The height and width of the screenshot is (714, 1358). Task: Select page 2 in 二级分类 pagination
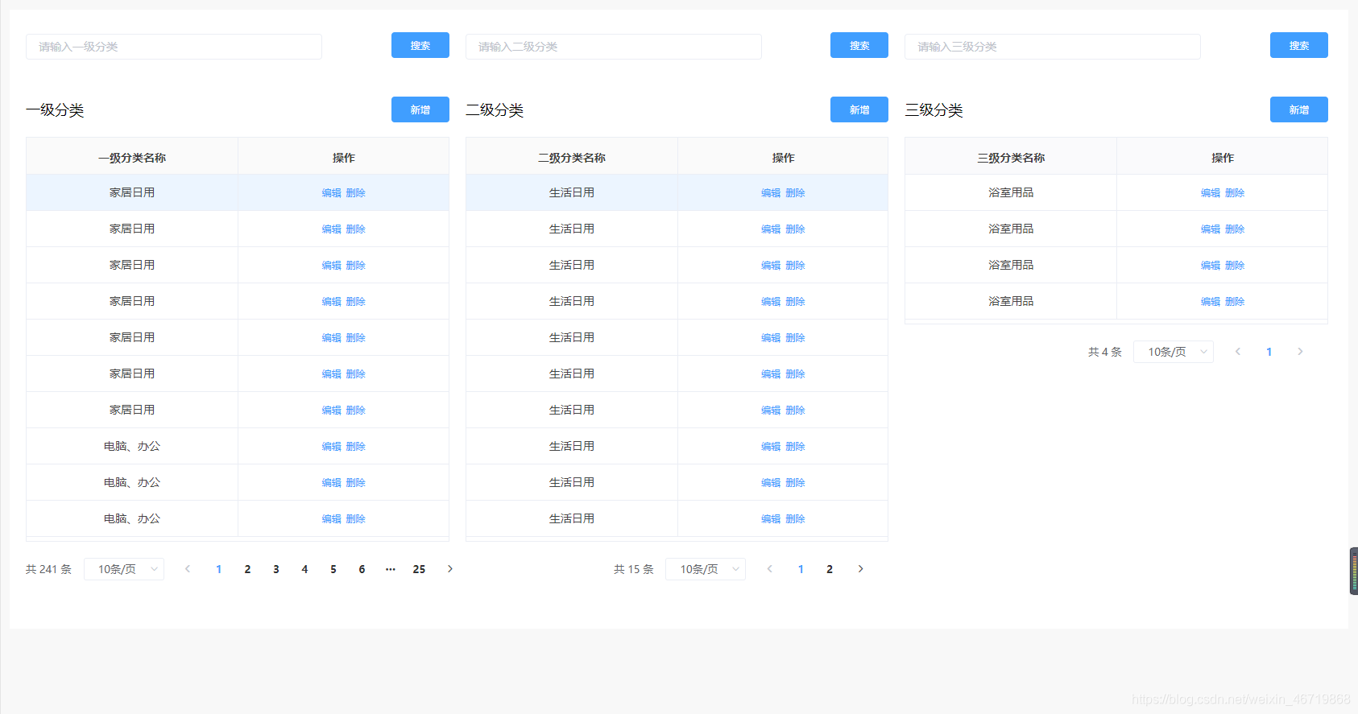[x=830, y=569]
